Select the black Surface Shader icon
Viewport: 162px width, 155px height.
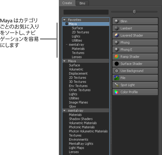(117, 64)
